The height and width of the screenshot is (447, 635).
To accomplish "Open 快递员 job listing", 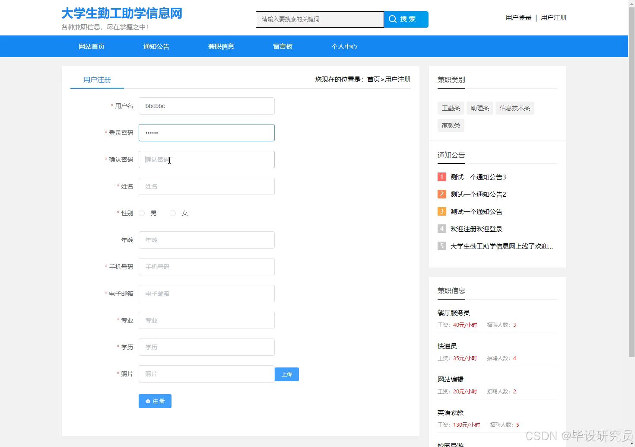I will [x=447, y=346].
